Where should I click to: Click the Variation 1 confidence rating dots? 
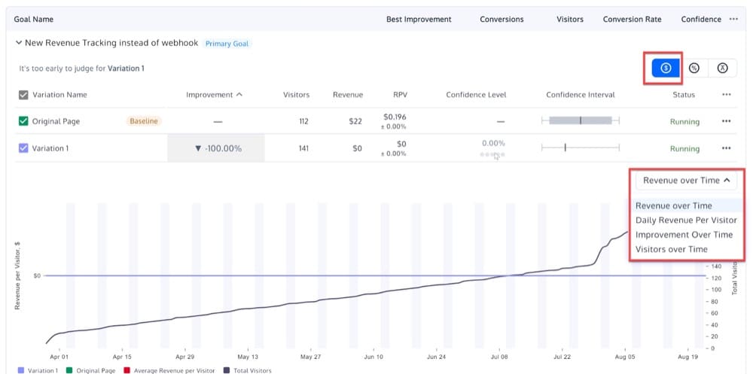coord(492,154)
